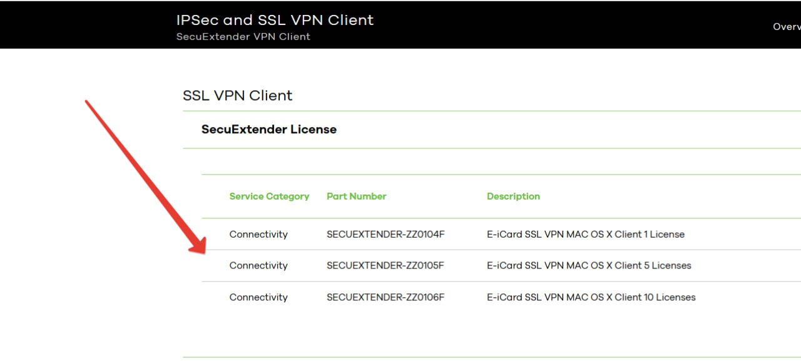Viewport: 801px width, 361px height.
Task: Click the IPSec and SSL VPN Client title
Action: coord(275,20)
